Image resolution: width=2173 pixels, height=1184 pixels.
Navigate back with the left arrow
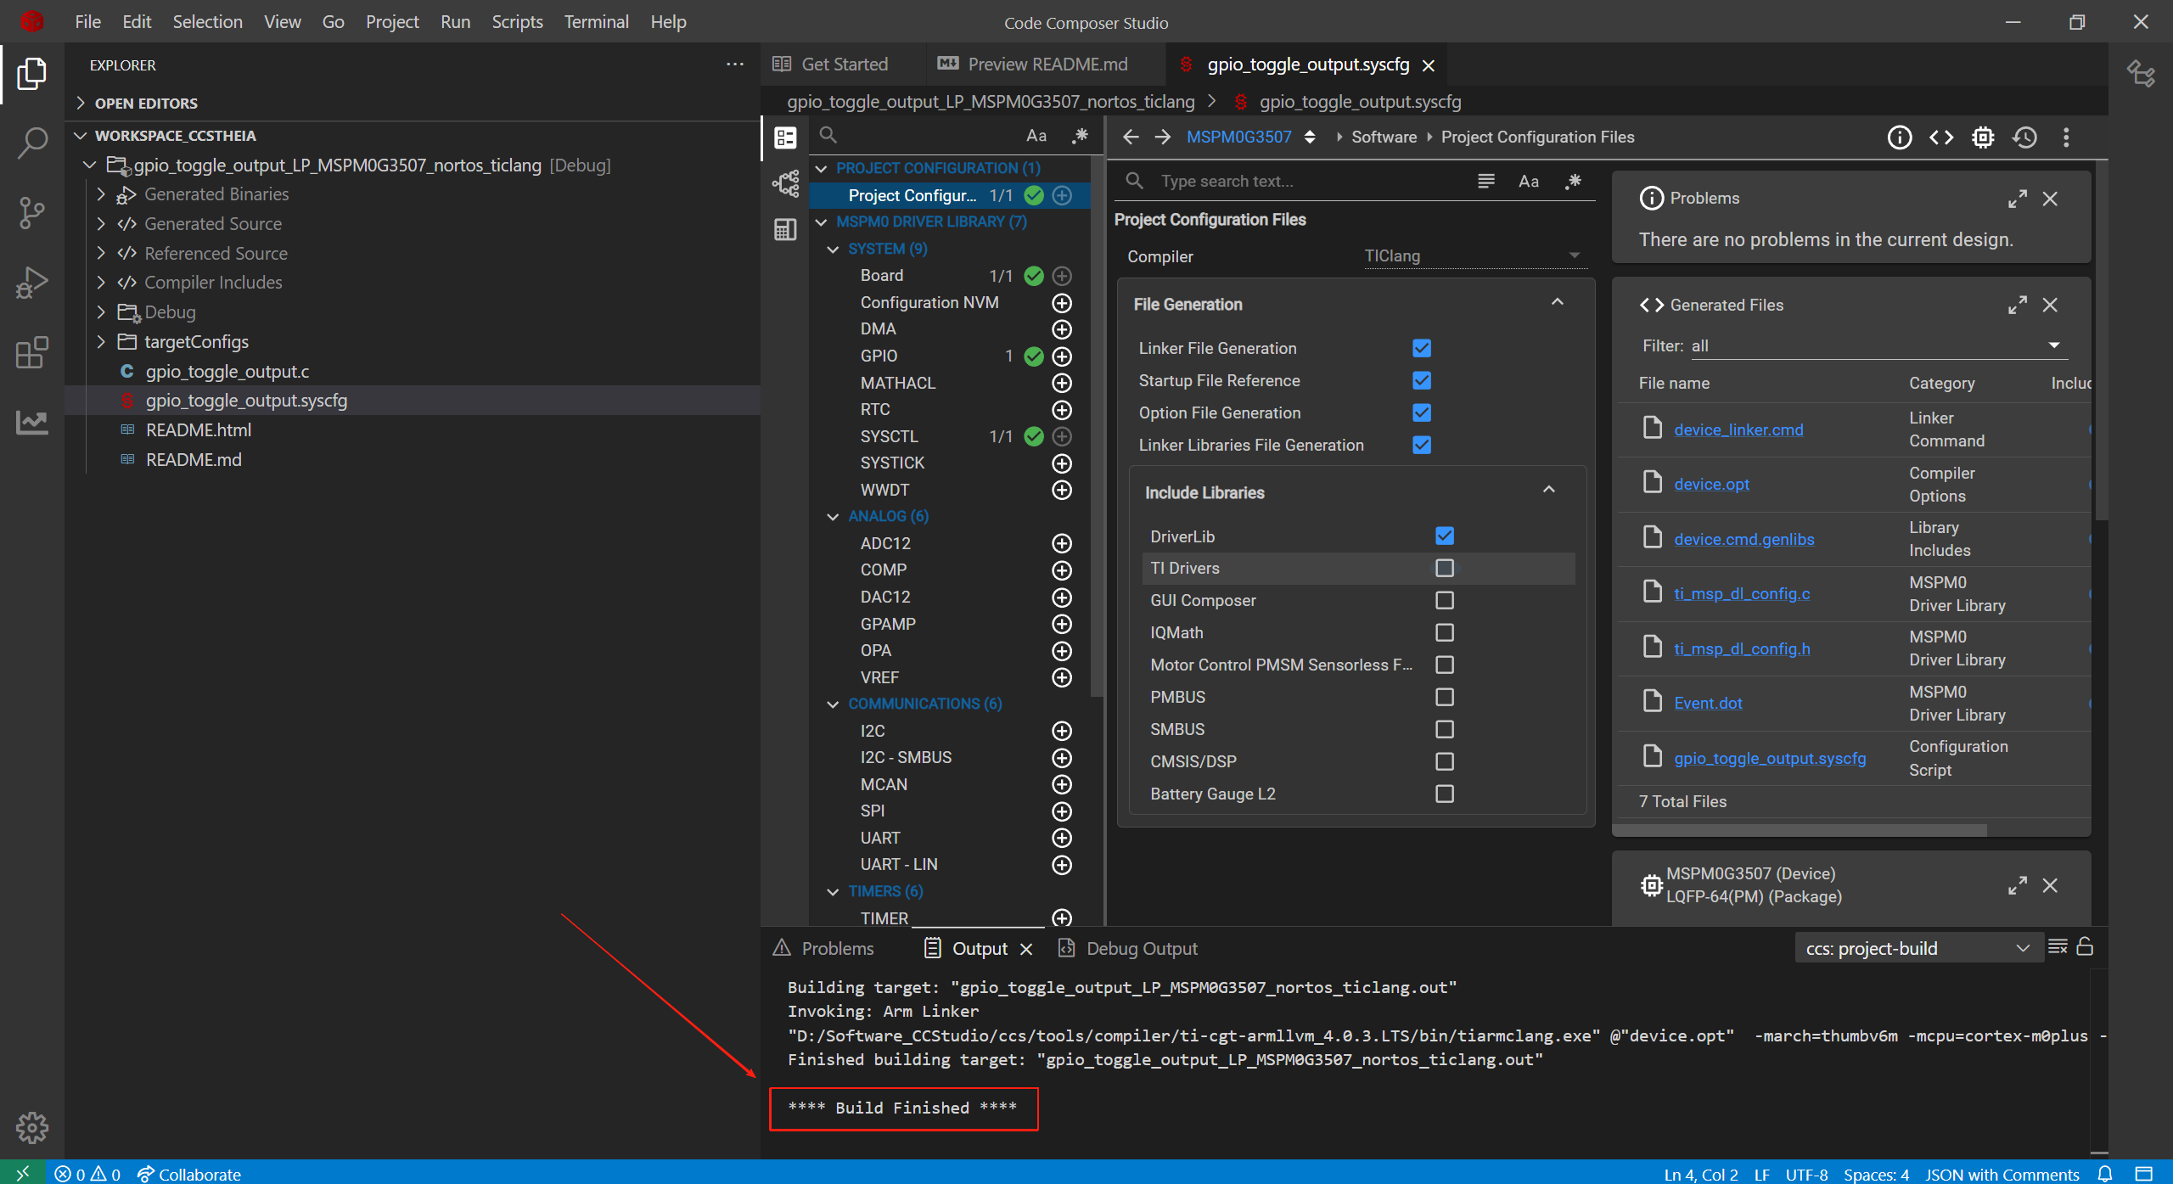[1131, 137]
